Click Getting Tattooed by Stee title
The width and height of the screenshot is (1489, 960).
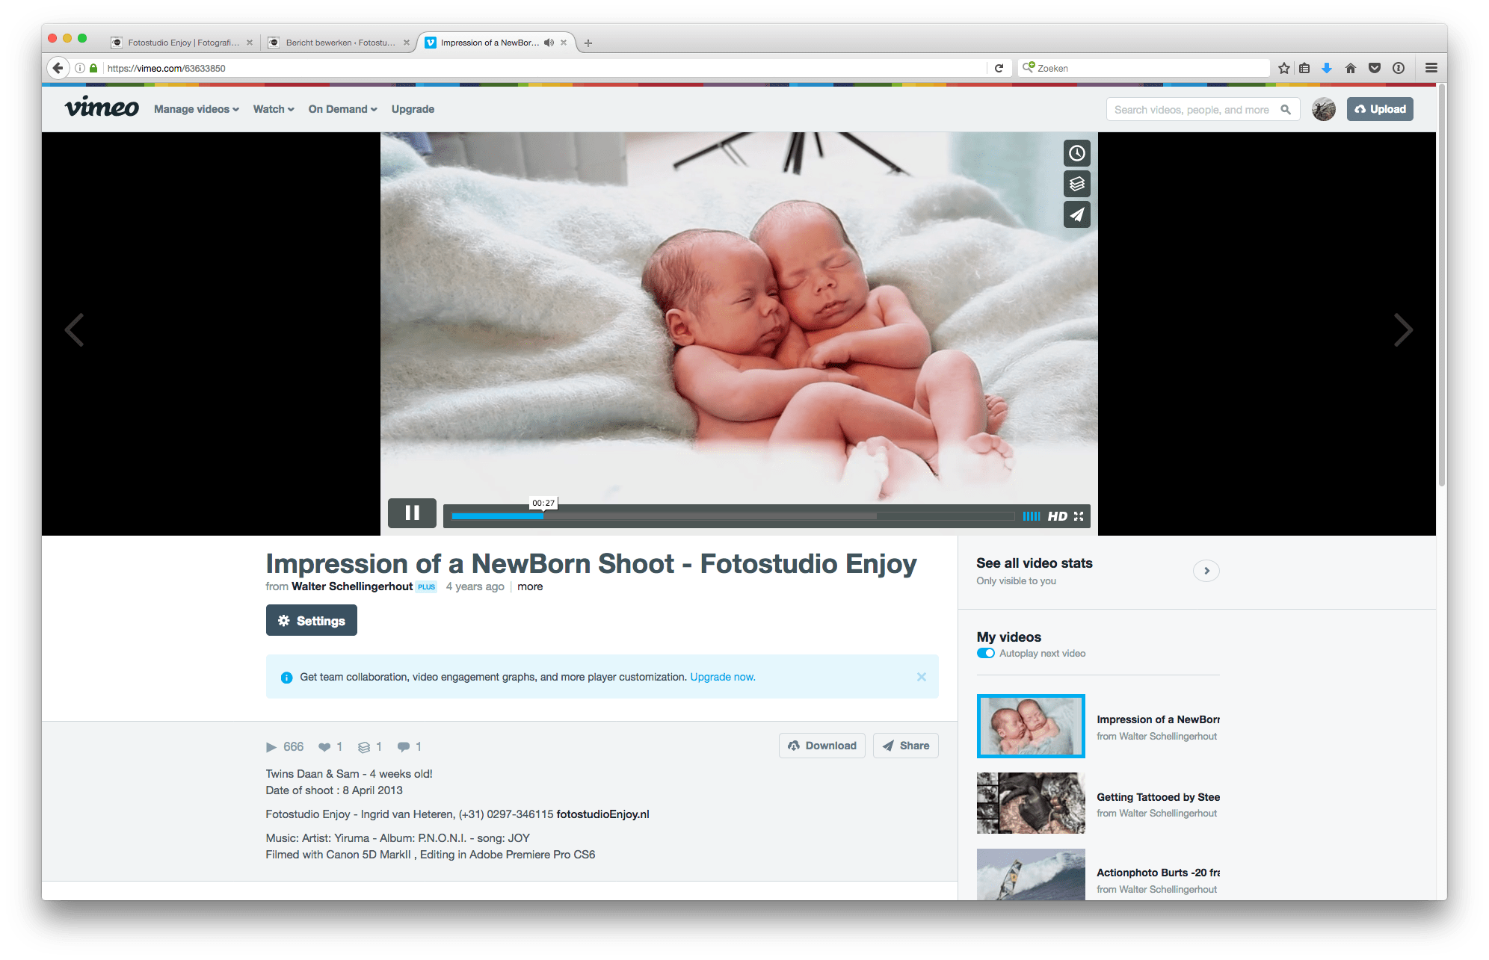(x=1158, y=797)
